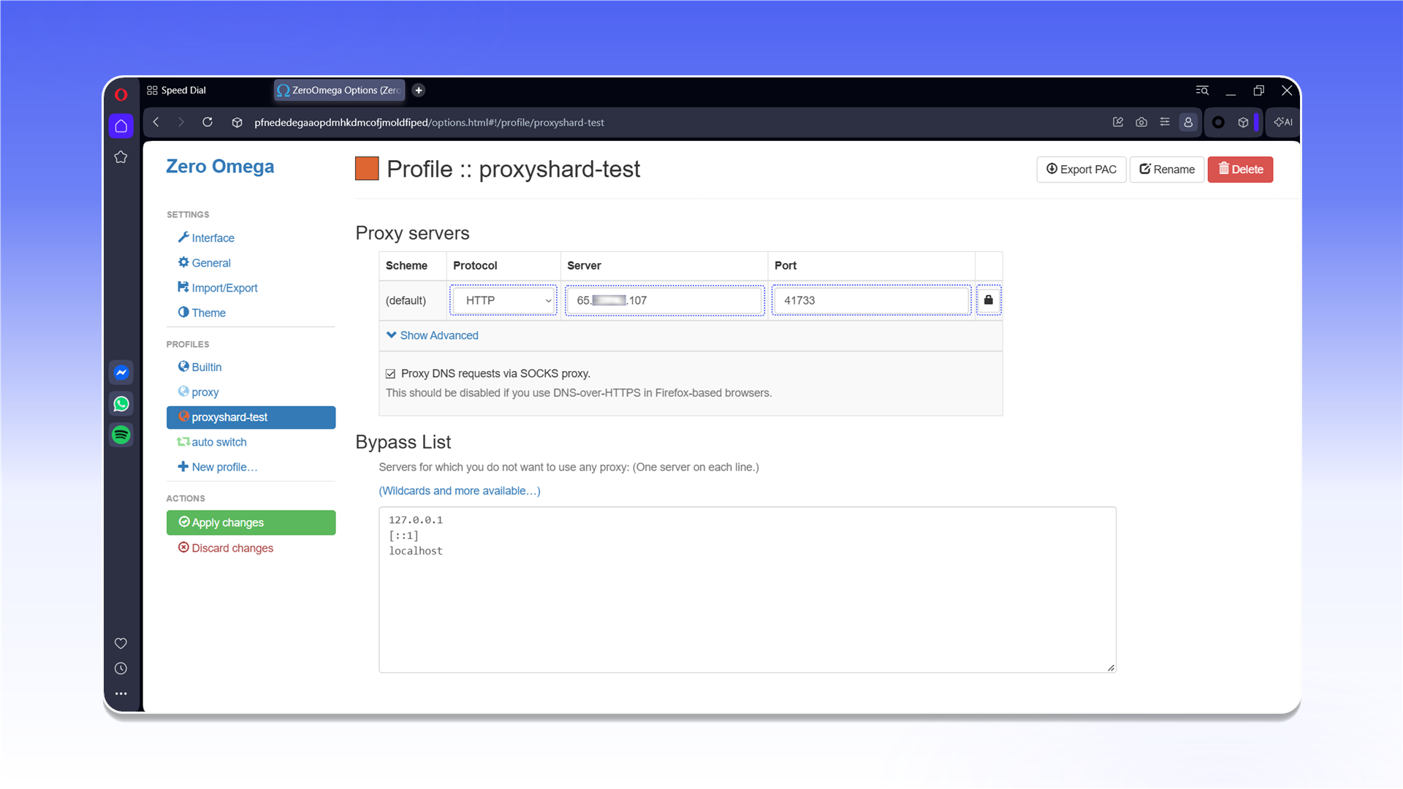The height and width of the screenshot is (789, 1403).
Task: Click the Port field containing 41733
Action: tap(871, 300)
